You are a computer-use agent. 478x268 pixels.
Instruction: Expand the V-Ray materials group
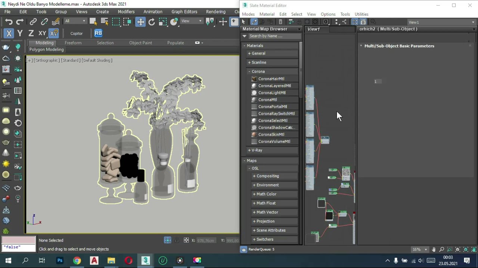pyautogui.click(x=257, y=150)
